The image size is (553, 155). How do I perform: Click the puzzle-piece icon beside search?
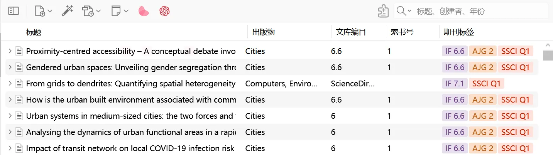(383, 11)
